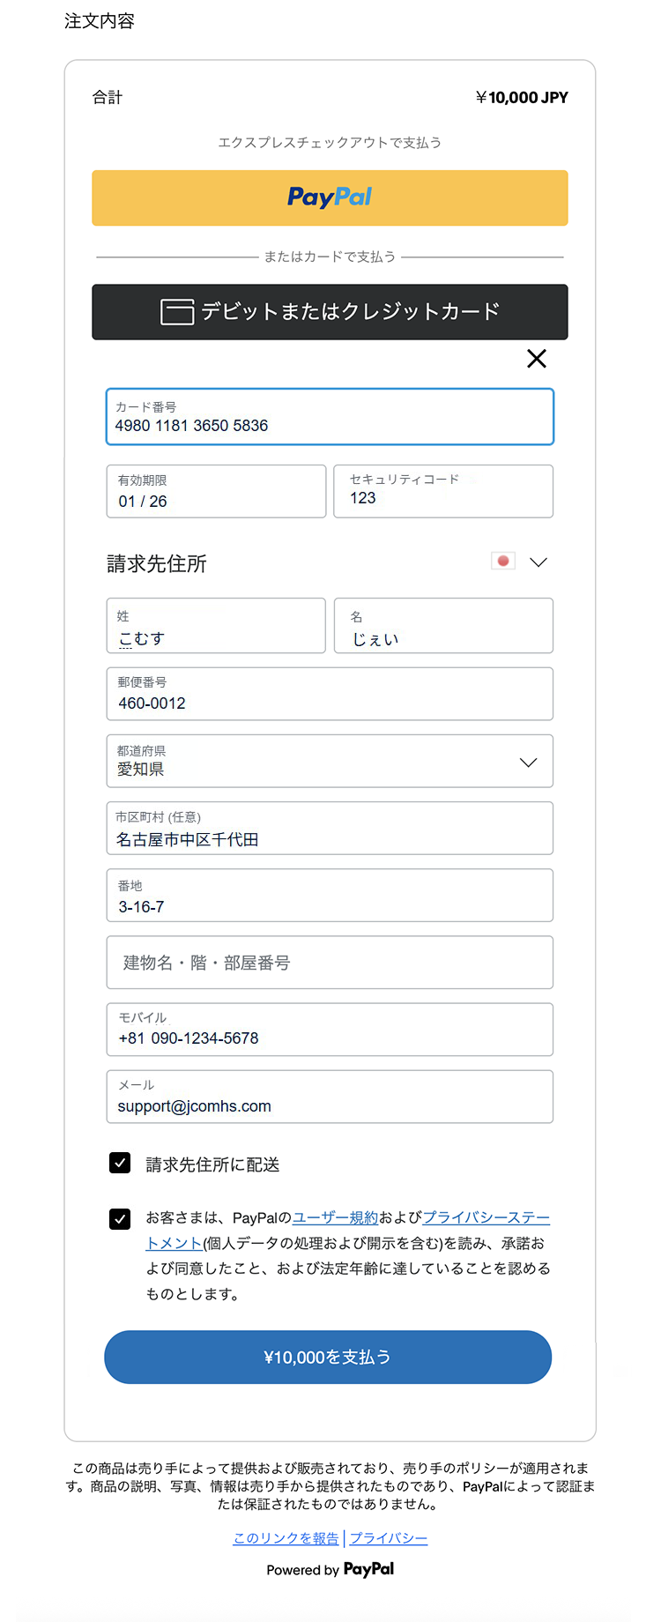
Task: Click the card icon on debit/credit button
Action: (177, 312)
